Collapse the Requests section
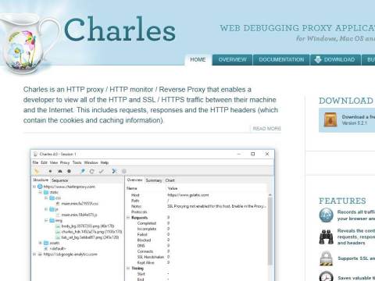Viewport: 375px width, 281px height. point(128,218)
